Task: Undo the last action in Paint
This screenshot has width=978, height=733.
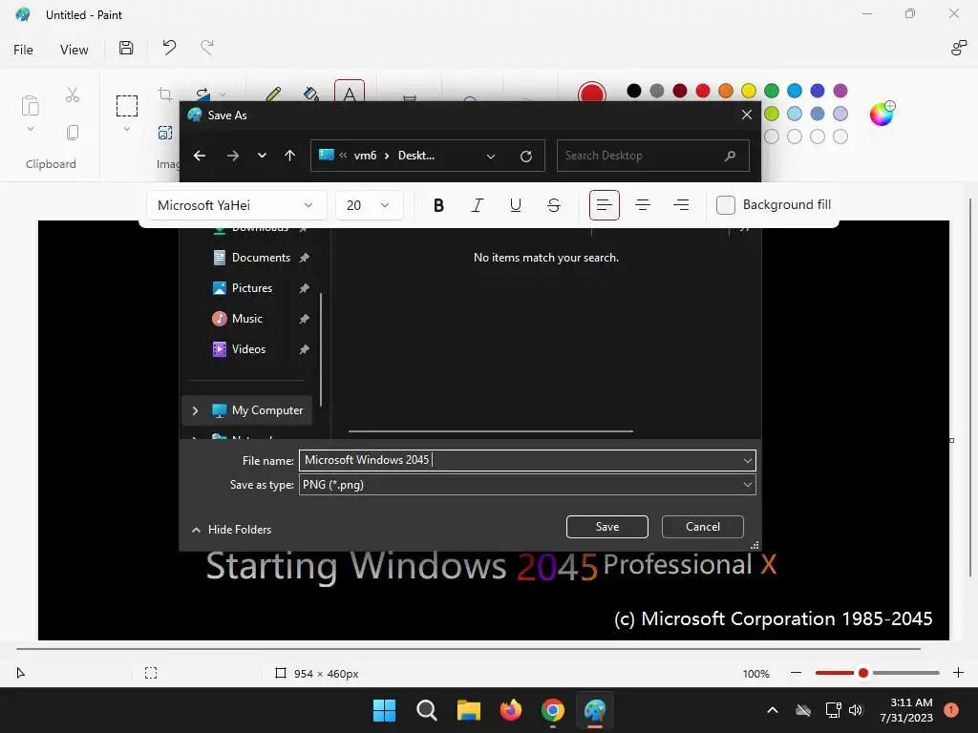Action: (x=169, y=48)
